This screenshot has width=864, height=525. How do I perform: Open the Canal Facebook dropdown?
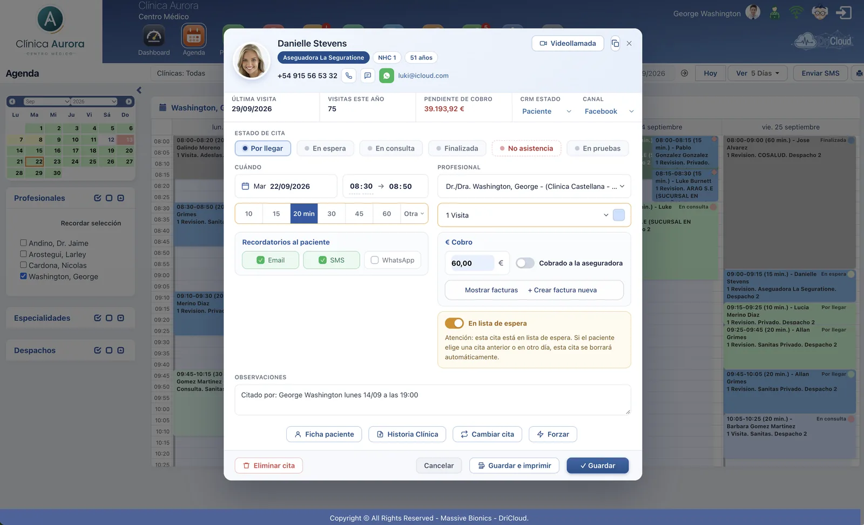pos(609,111)
